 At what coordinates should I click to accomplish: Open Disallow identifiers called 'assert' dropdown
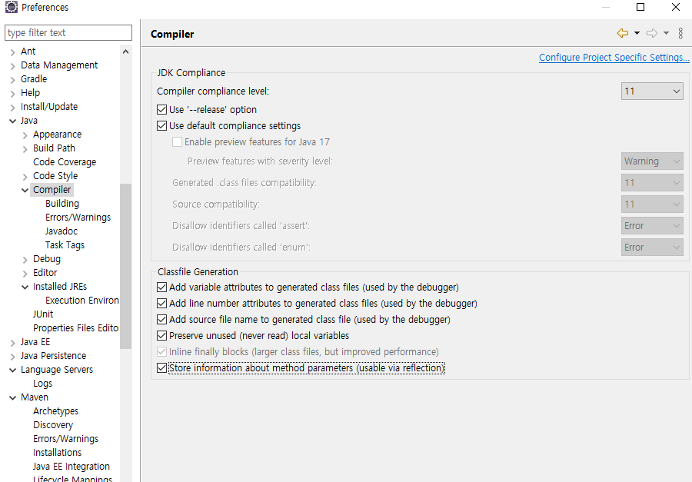[x=652, y=226]
